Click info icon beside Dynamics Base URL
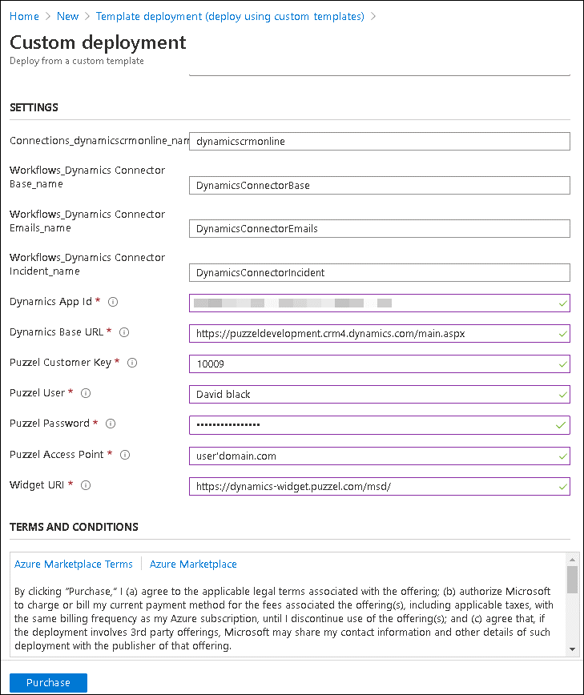 point(124,332)
